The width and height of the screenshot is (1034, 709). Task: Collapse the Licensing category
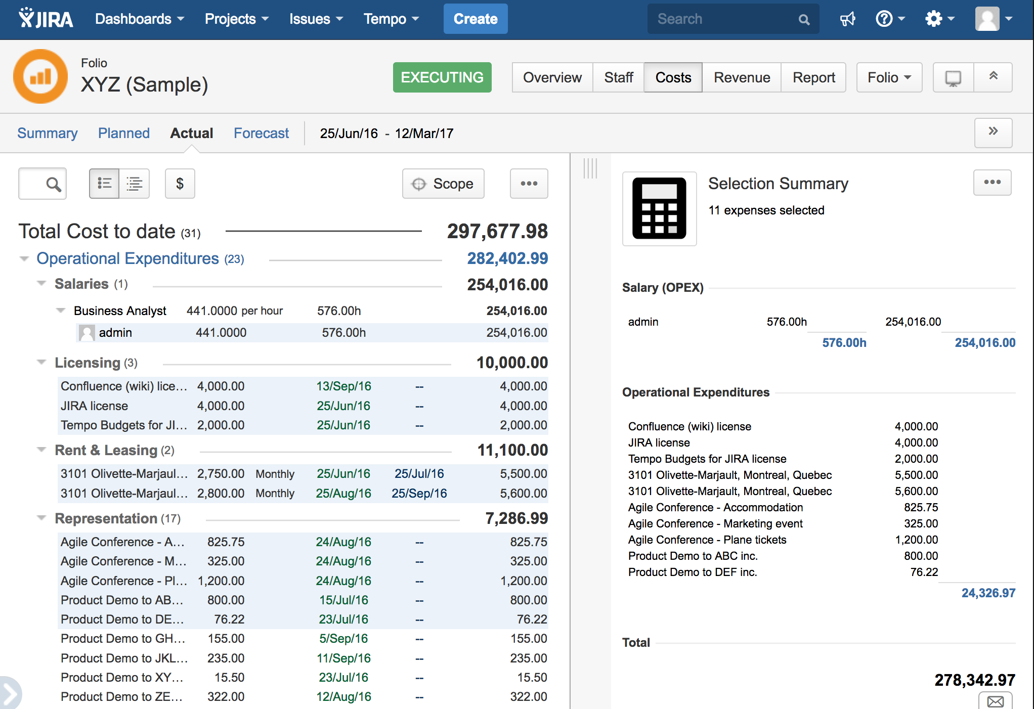(x=41, y=363)
